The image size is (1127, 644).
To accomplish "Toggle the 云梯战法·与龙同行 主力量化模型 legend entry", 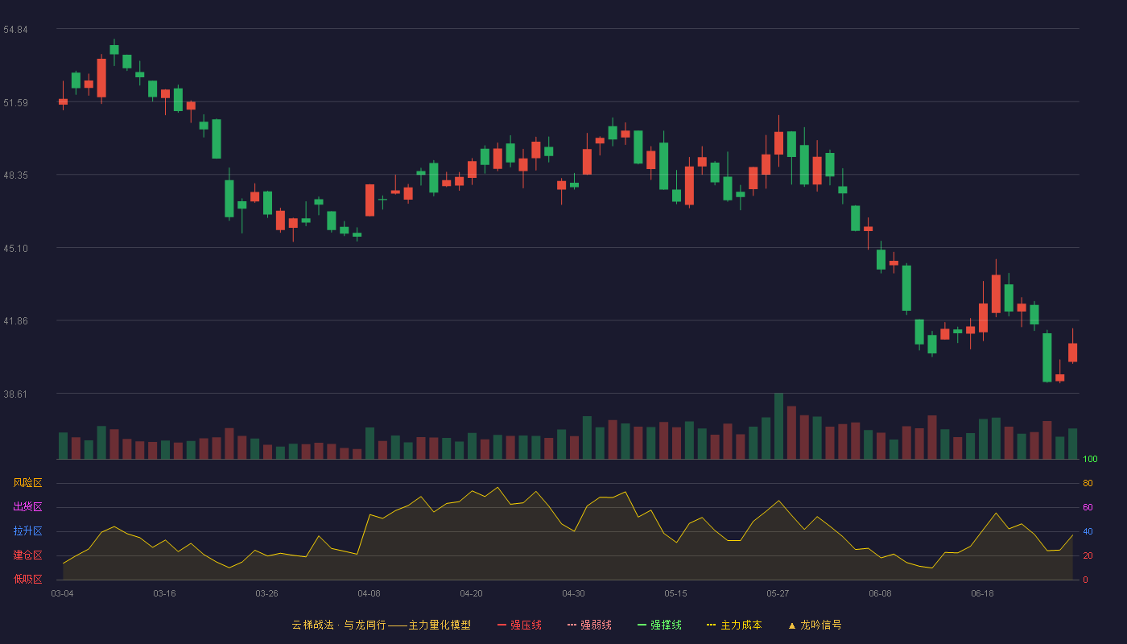I will point(382,625).
